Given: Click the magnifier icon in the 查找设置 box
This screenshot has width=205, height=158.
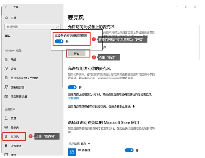Looking at the screenshot, I should tap(58, 27).
